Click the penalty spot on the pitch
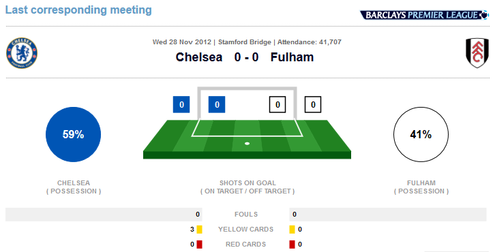 pyautogui.click(x=247, y=144)
